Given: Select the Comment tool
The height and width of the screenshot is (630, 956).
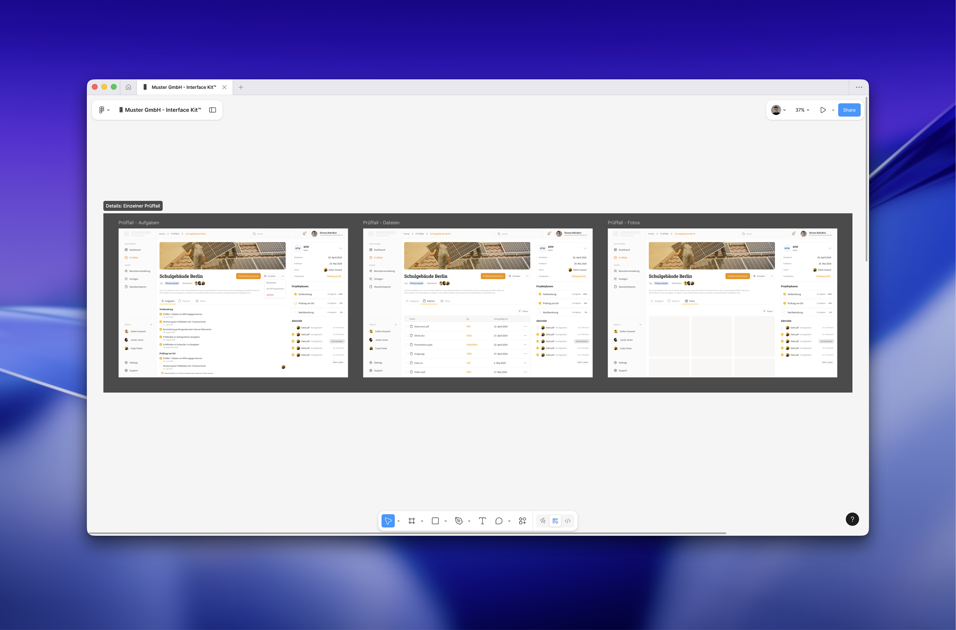Looking at the screenshot, I should tap(499, 521).
